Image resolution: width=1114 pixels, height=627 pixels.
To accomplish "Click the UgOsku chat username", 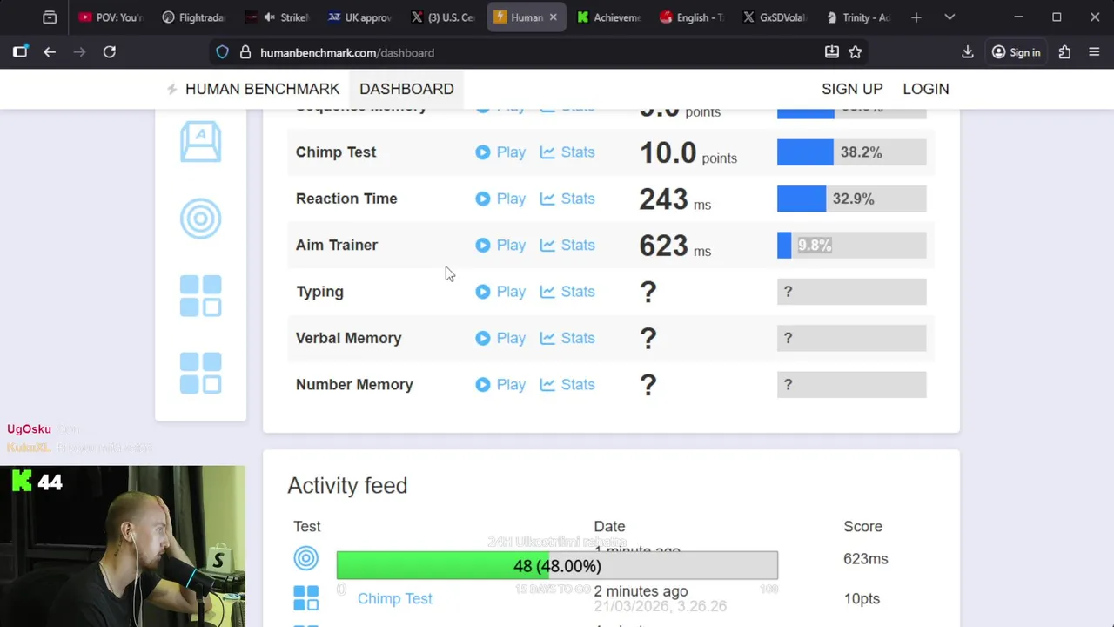I will click(x=29, y=428).
